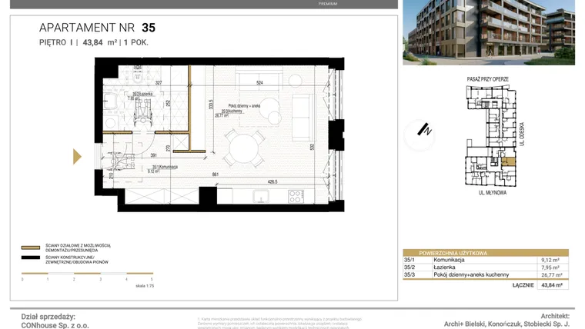The image size is (585, 329).
Task: Click the gold demountable wall legend swatch
Action: 31,248
